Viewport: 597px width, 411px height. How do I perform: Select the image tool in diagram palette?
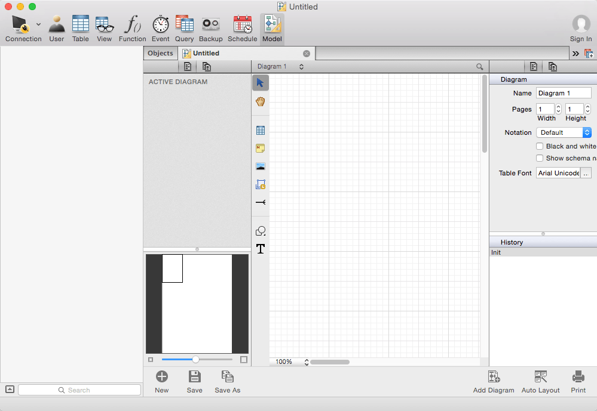point(260,166)
